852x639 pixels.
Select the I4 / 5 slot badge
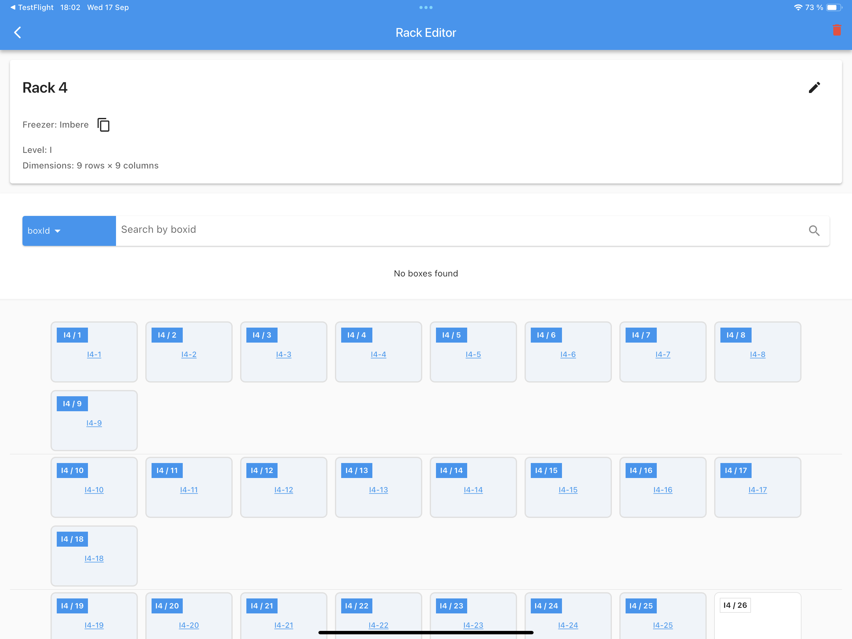pyautogui.click(x=451, y=335)
